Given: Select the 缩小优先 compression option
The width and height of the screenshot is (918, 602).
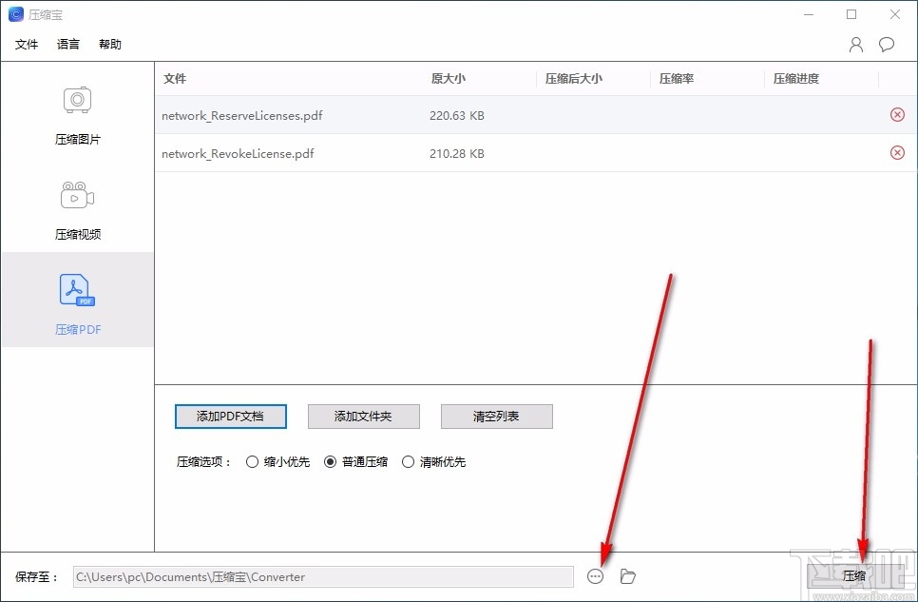Looking at the screenshot, I should point(253,461).
